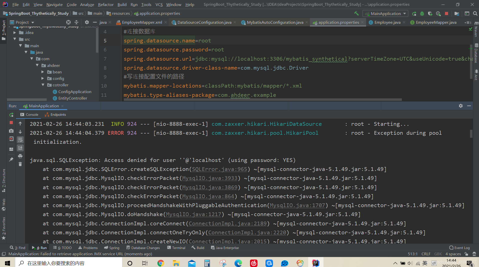Click the Run icon next to MainApplication
This screenshot has width=479, height=267.
pos(414,13)
